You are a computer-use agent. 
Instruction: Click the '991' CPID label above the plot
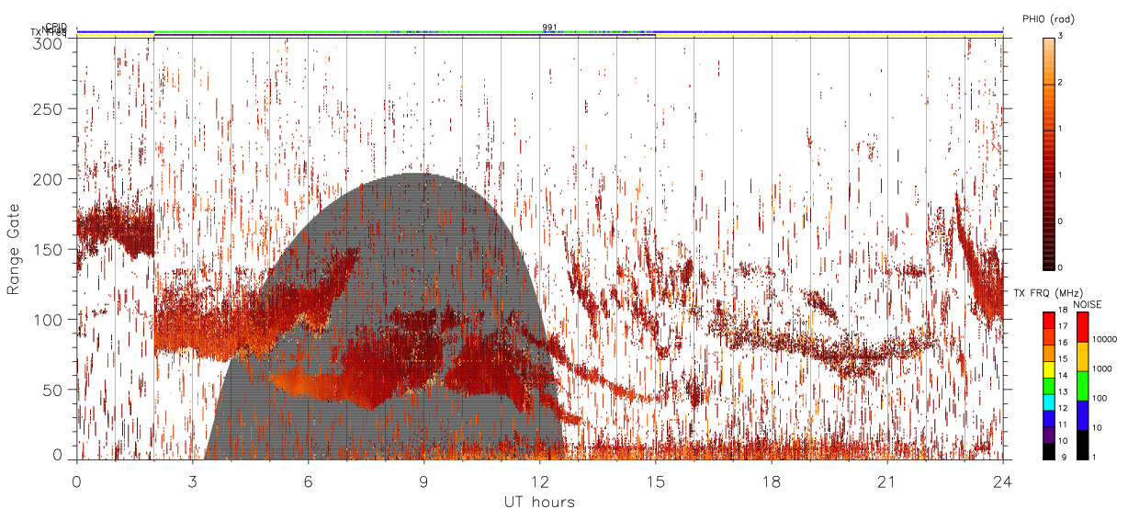549,28
